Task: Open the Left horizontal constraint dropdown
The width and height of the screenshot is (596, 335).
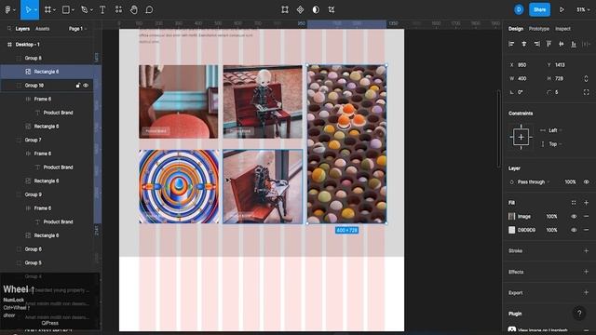Action: [x=555, y=130]
